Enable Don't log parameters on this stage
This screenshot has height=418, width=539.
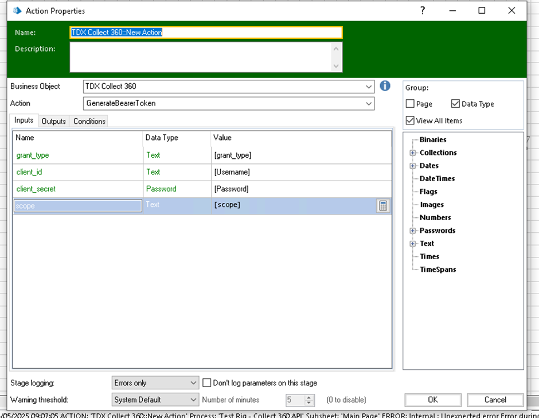click(x=208, y=382)
